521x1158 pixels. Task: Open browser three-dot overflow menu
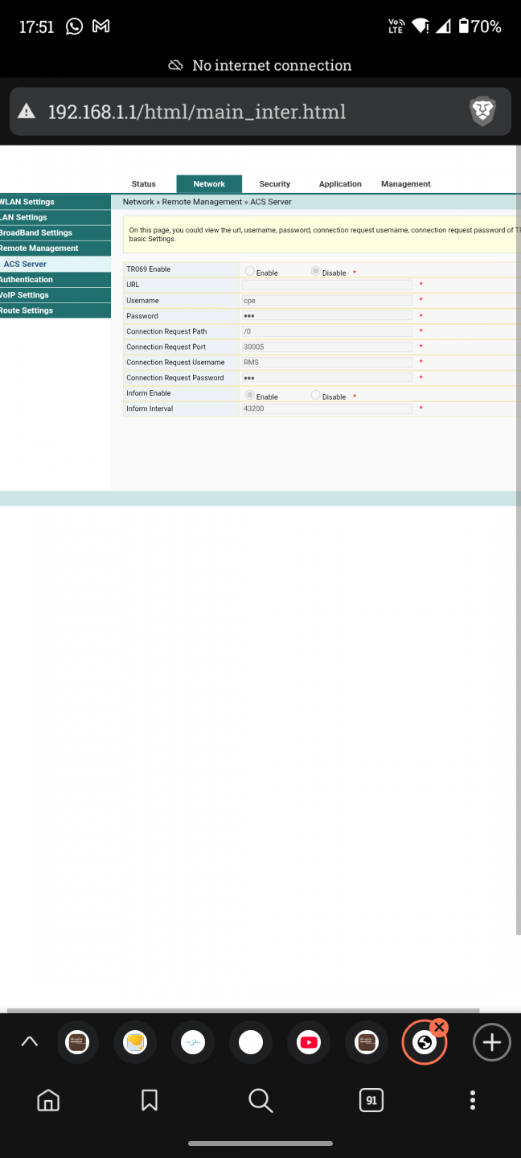[473, 1100]
